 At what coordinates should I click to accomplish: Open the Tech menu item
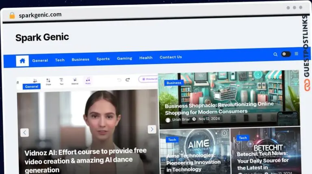point(60,60)
